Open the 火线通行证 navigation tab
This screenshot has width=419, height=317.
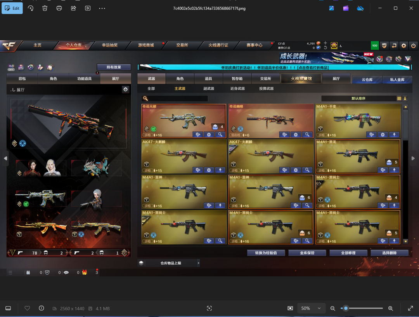[x=218, y=45]
